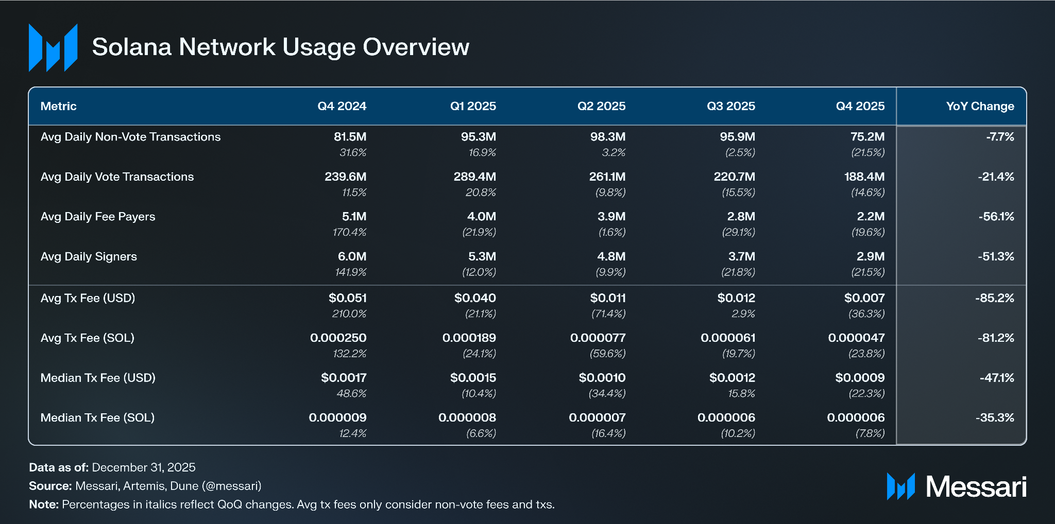Click the 0.000189 SOL fee value
The width and height of the screenshot is (1055, 524).
click(x=469, y=338)
